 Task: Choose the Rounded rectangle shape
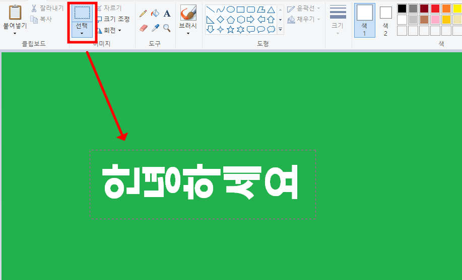click(251, 10)
